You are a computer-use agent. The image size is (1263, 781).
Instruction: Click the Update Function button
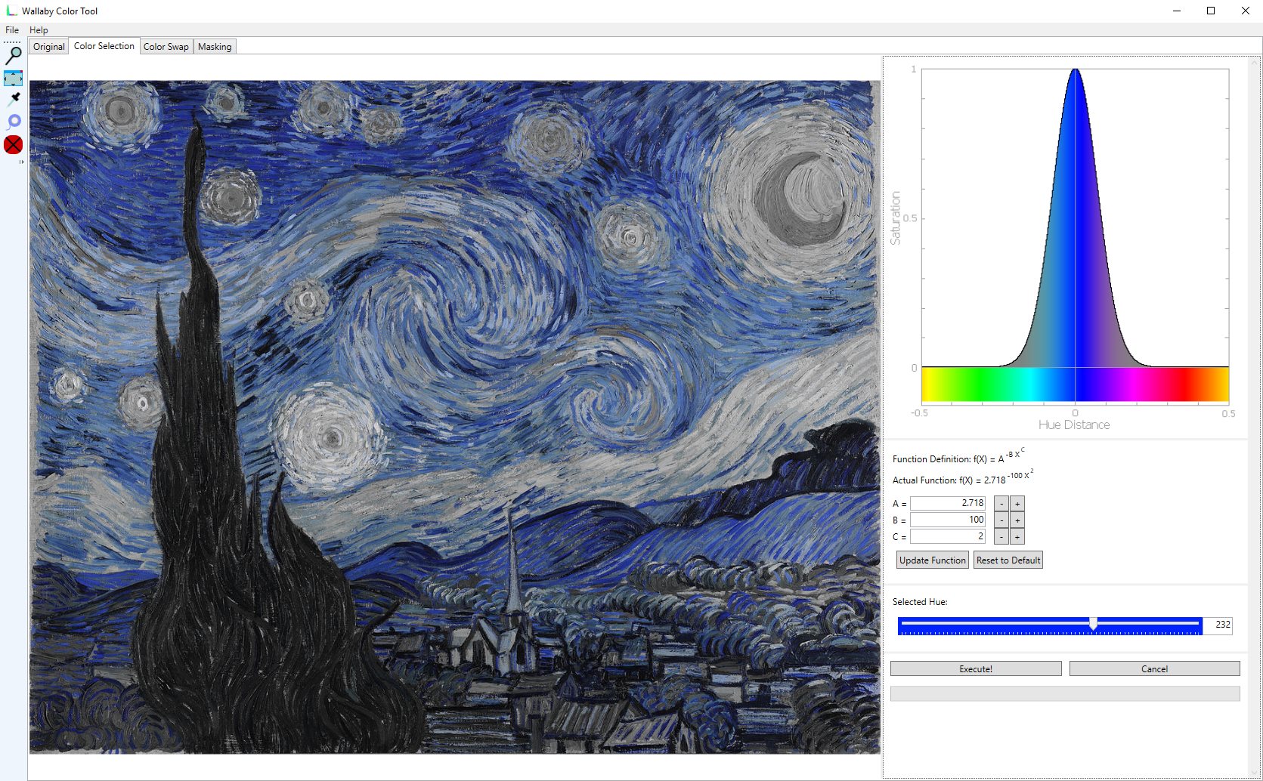[x=933, y=560]
